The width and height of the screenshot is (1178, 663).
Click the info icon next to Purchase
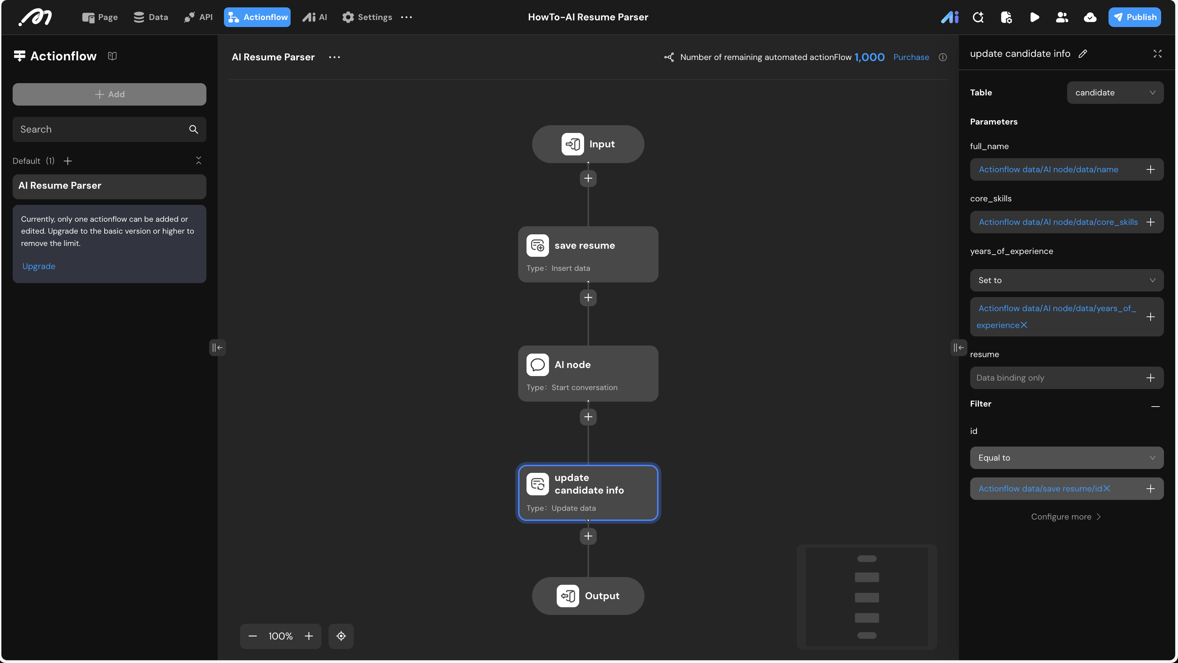click(x=942, y=57)
